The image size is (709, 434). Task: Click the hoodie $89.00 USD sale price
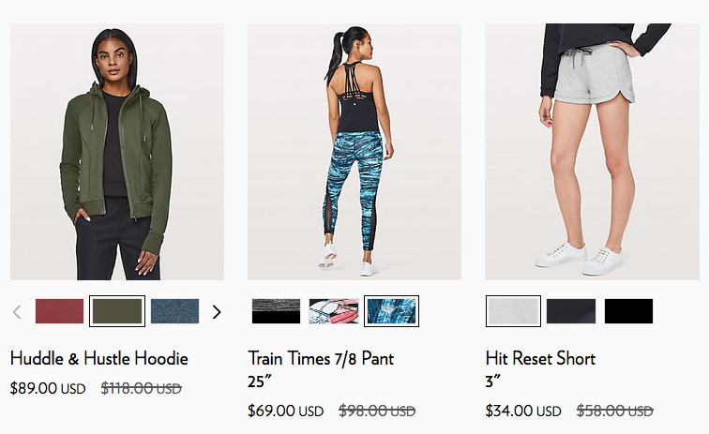(48, 388)
